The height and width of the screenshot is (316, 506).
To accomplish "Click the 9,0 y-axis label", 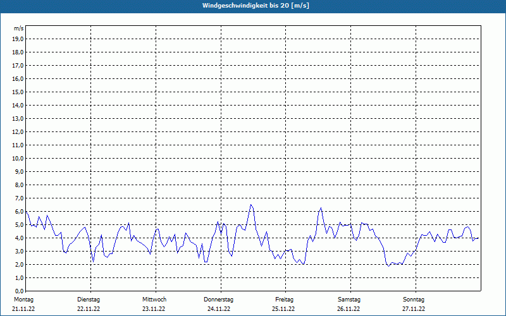I will click(x=20, y=171).
